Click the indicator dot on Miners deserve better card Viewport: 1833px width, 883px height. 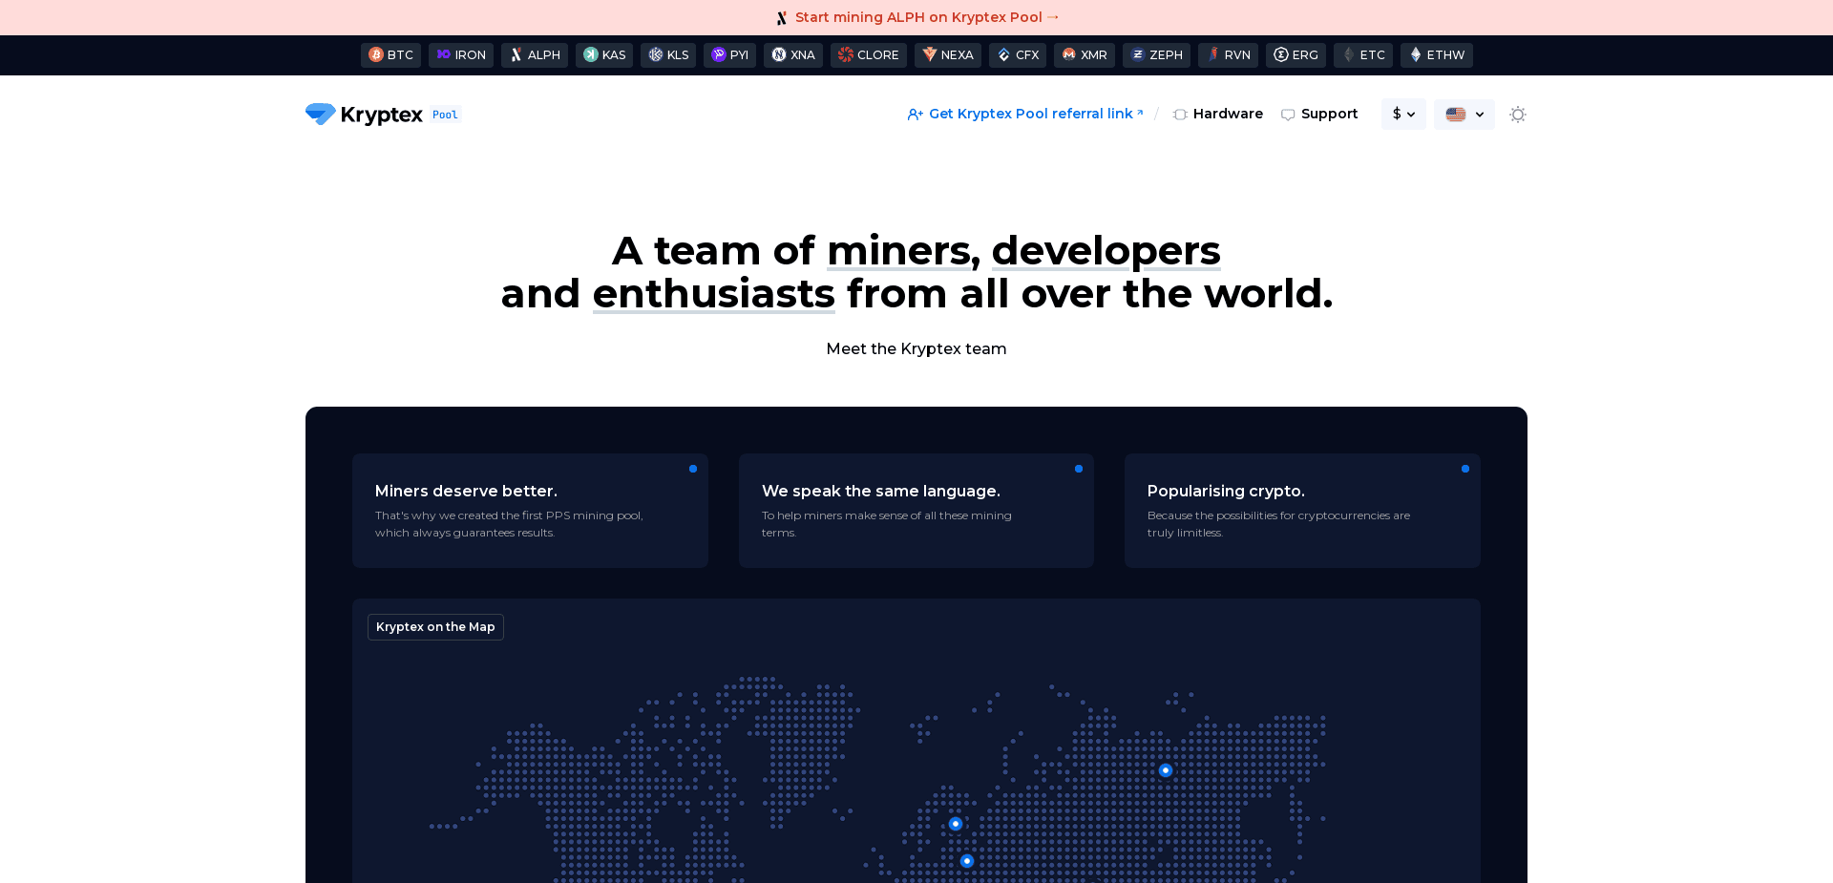(693, 469)
